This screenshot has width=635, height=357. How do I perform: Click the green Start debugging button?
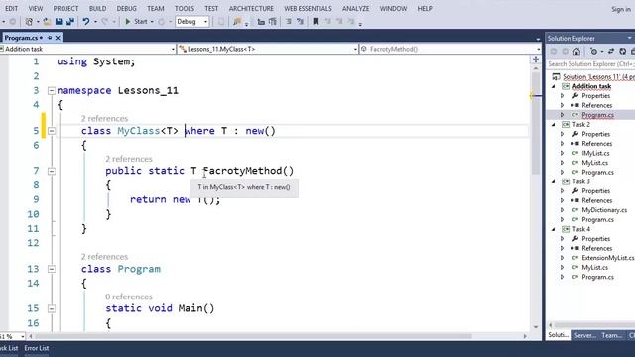pyautogui.click(x=137, y=22)
